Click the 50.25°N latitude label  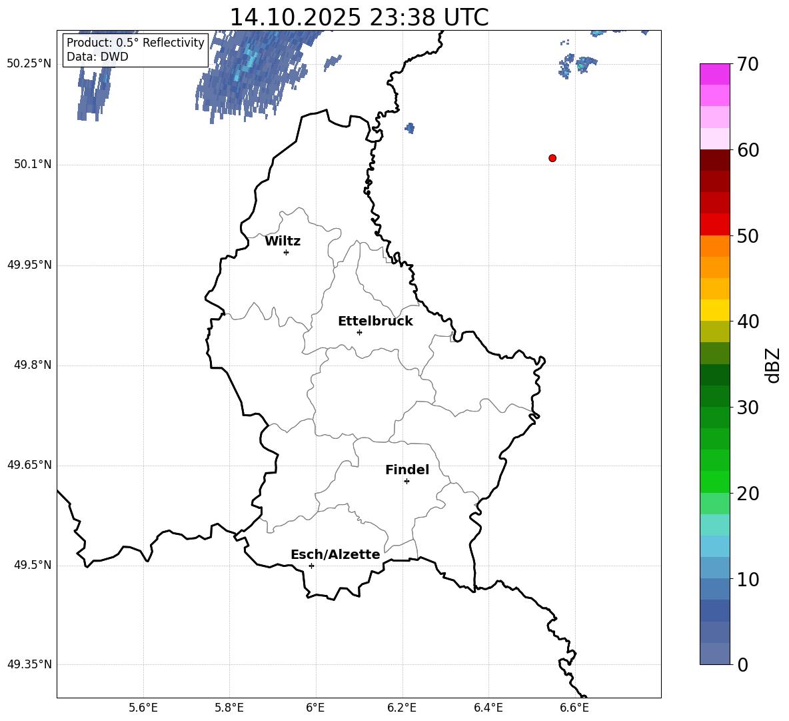pos(29,64)
